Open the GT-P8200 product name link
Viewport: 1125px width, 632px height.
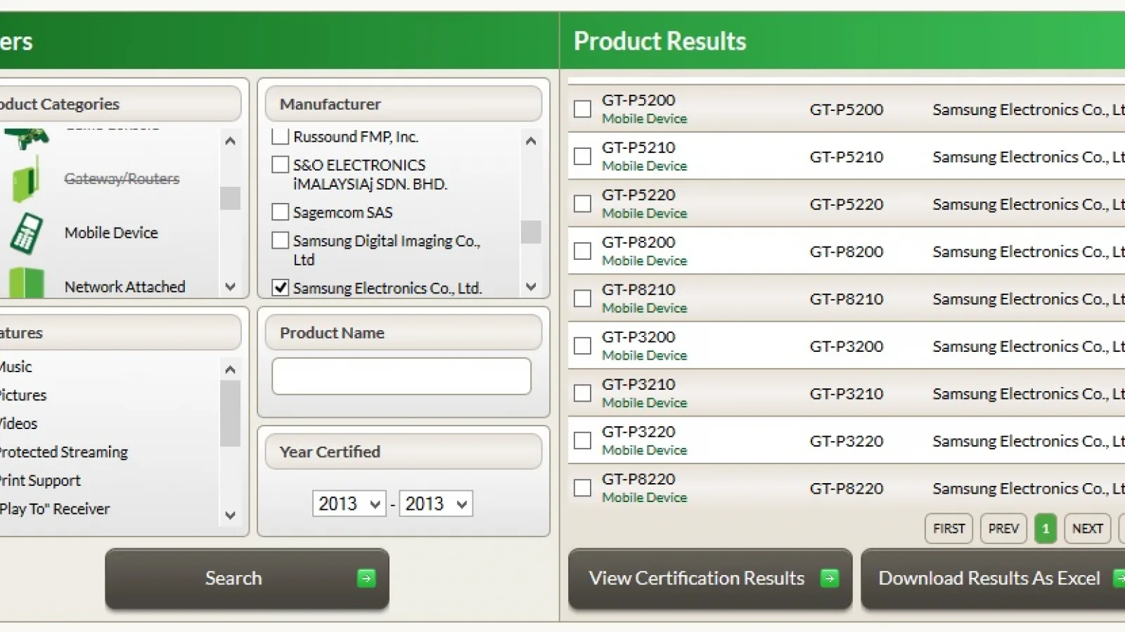pos(638,242)
